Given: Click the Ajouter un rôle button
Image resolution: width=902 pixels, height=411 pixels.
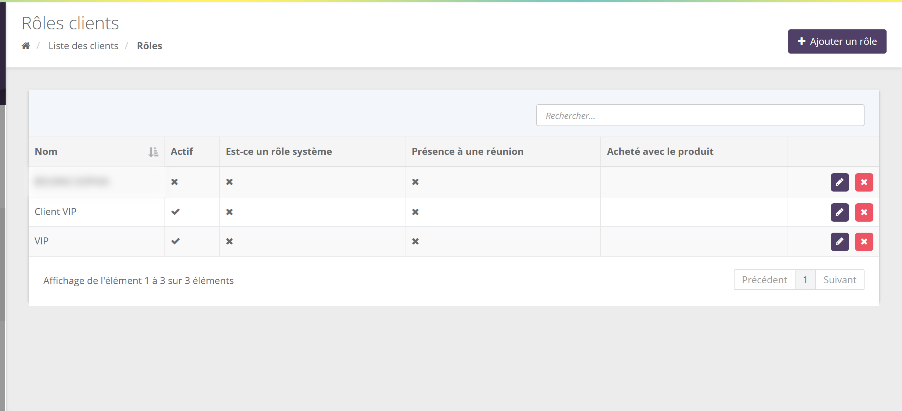Looking at the screenshot, I should (837, 41).
